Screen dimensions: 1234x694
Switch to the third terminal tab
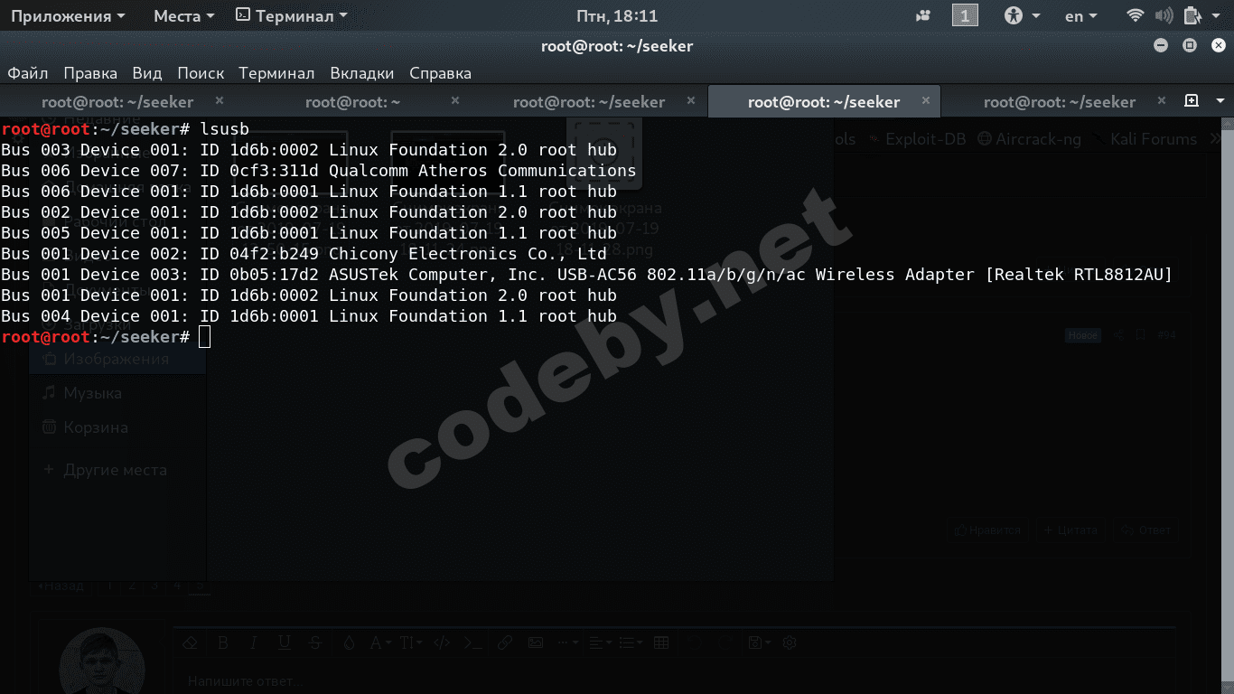tap(589, 102)
